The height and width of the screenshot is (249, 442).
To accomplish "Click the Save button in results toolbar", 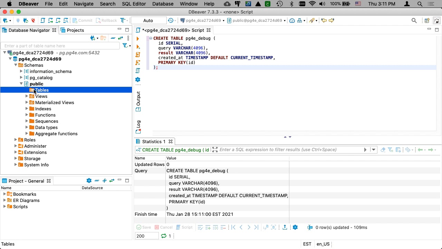I will (x=144, y=227).
